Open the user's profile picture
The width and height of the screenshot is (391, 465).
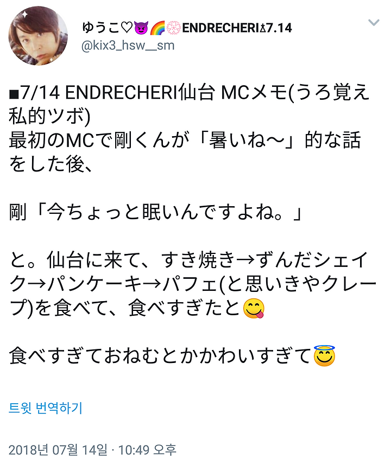[x=38, y=36]
